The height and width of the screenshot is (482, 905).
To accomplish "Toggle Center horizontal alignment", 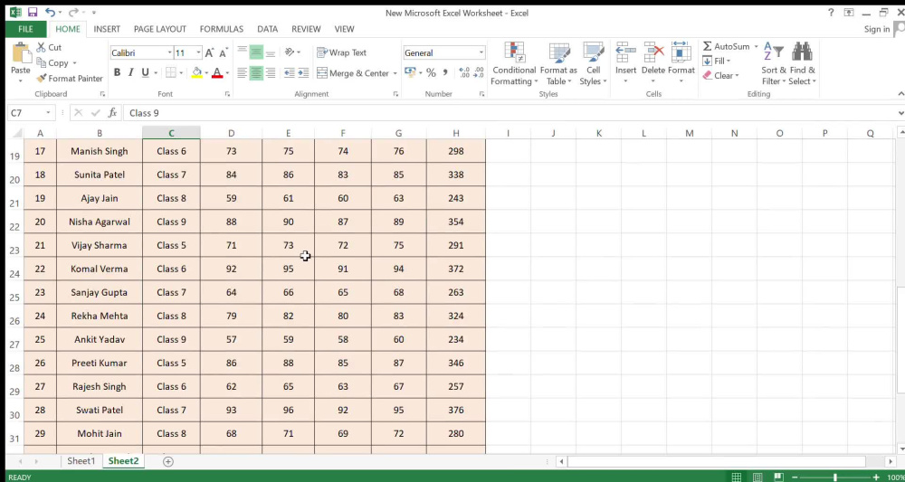I will click(x=256, y=73).
